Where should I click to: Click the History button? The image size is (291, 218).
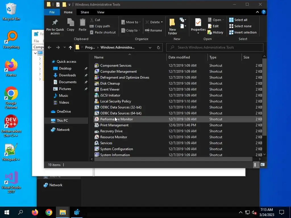[x=215, y=32]
